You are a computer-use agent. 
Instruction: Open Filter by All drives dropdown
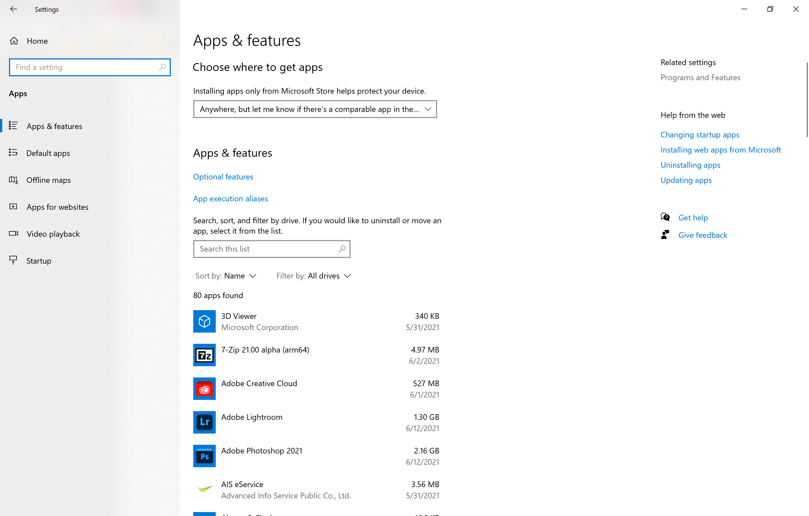tap(314, 276)
